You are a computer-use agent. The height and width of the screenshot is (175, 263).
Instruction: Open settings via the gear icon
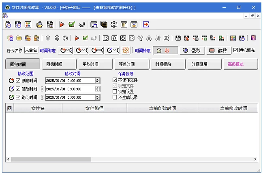coord(114,25)
